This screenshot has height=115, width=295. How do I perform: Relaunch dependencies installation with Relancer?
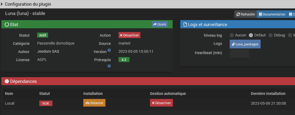pyautogui.click(x=95, y=103)
